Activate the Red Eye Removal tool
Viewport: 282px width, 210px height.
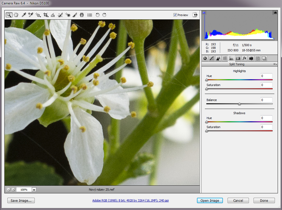pos(68,15)
